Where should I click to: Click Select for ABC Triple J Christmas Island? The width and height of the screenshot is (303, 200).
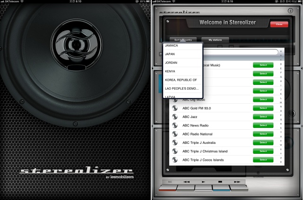(x=263, y=151)
